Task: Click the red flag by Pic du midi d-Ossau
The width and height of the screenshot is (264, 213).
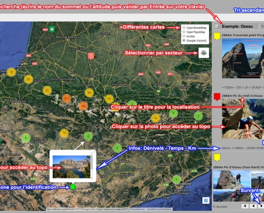Action: (x=217, y=97)
